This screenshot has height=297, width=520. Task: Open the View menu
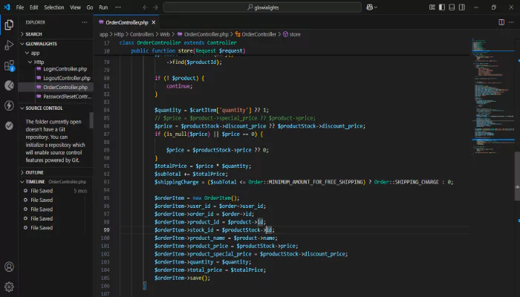click(75, 7)
